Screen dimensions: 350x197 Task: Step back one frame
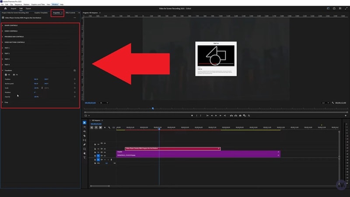tap(212, 116)
